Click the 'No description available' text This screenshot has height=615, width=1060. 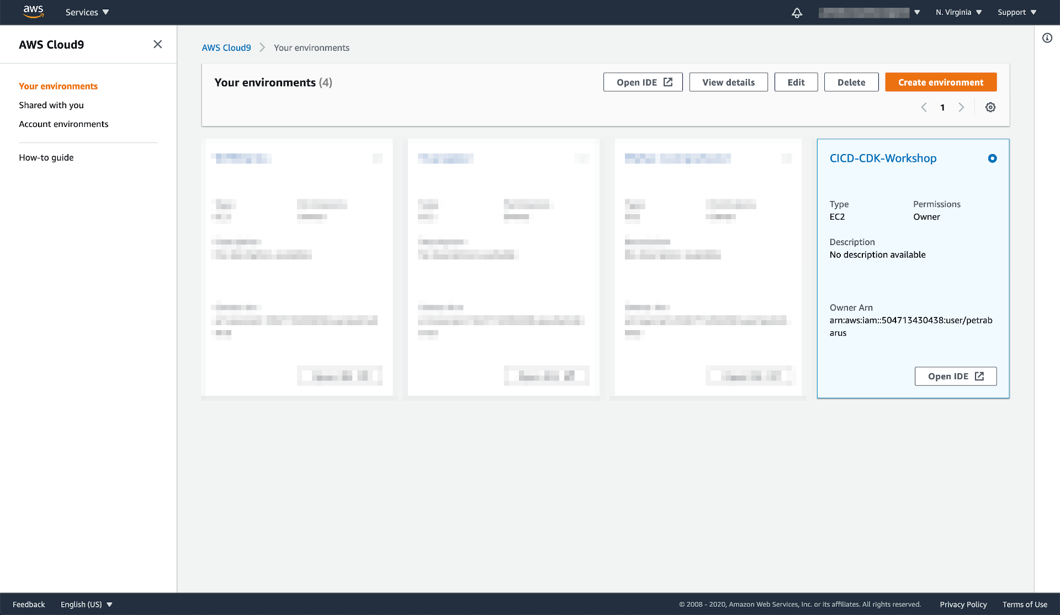877,255
